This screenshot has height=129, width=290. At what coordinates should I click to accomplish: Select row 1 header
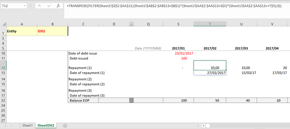coord(3,31)
